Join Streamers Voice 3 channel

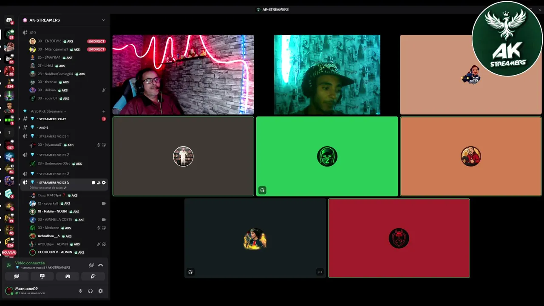pyautogui.click(x=63, y=174)
